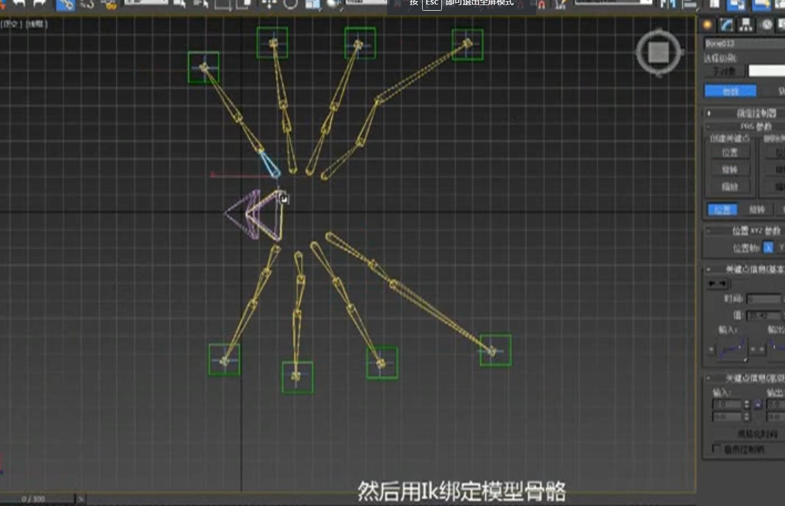
Task: Activate the Select and Scale tool
Action: 312,5
